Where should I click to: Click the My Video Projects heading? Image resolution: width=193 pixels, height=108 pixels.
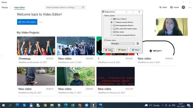(28, 33)
